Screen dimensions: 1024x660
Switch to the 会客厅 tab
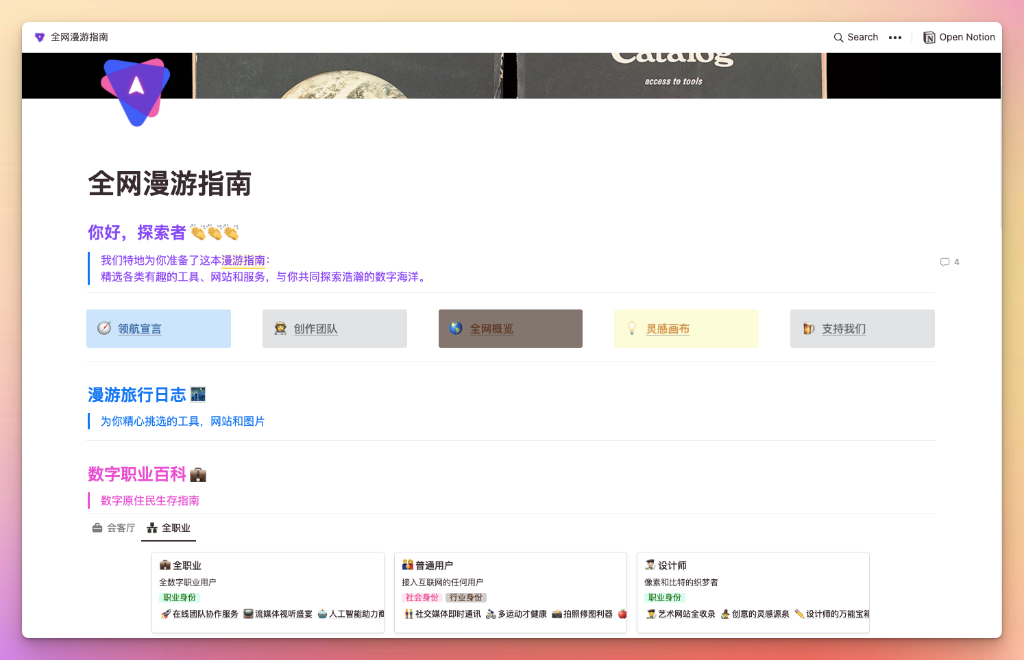114,528
